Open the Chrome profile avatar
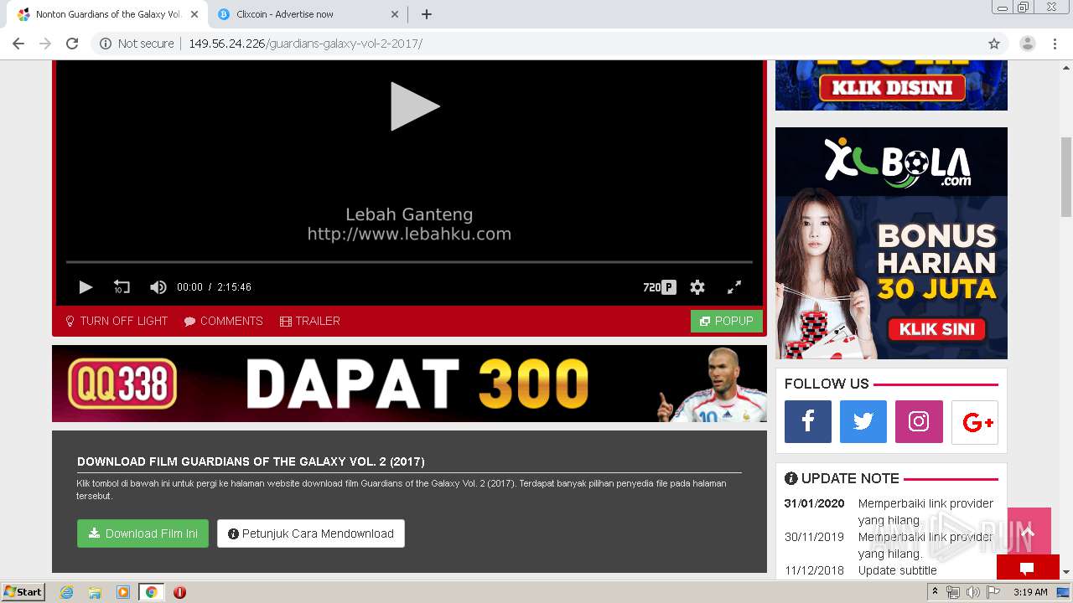1073x603 pixels. (1028, 44)
